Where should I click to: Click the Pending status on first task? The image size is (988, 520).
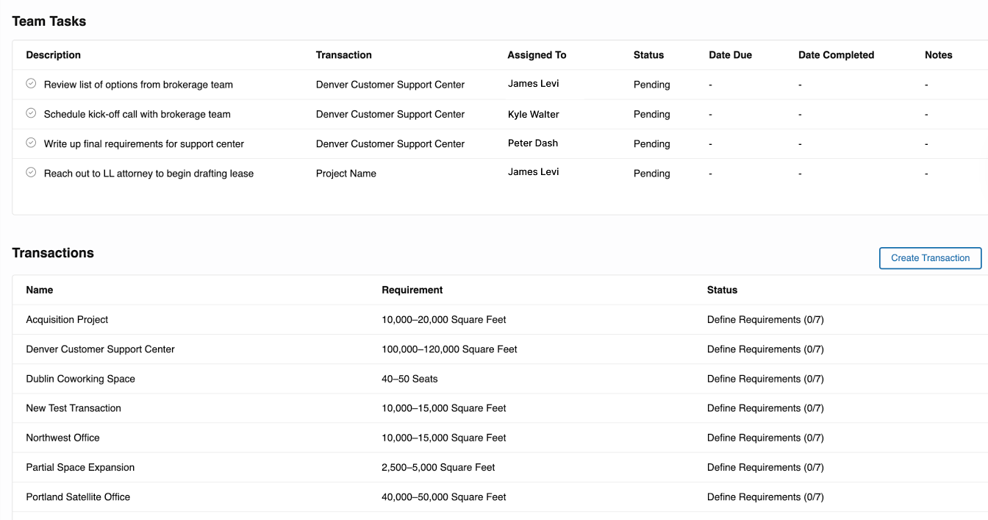click(651, 85)
